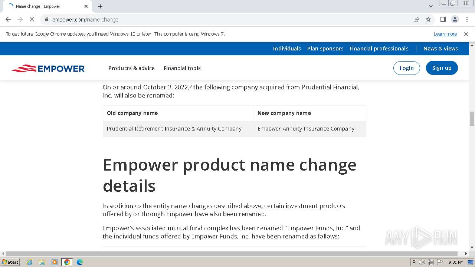This screenshot has width=475, height=267.
Task: Open the Chrome three-dot menu
Action: [x=466, y=19]
